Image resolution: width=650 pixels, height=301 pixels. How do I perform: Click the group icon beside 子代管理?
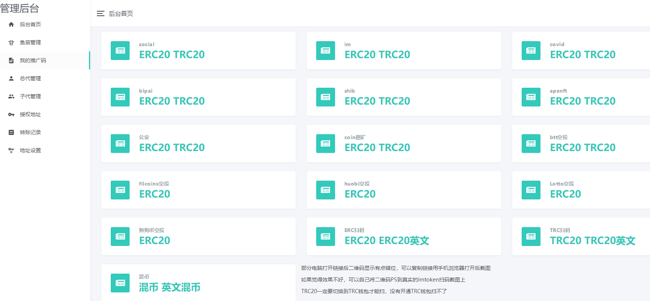tap(11, 96)
